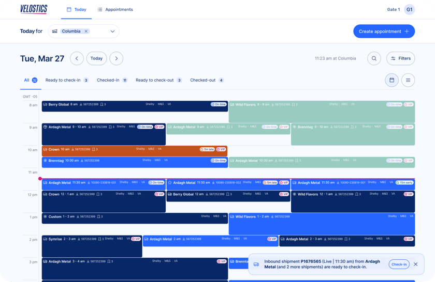Open Ardagh Metal 9 - 10 am appointment
435x282 pixels.
[x=104, y=134]
